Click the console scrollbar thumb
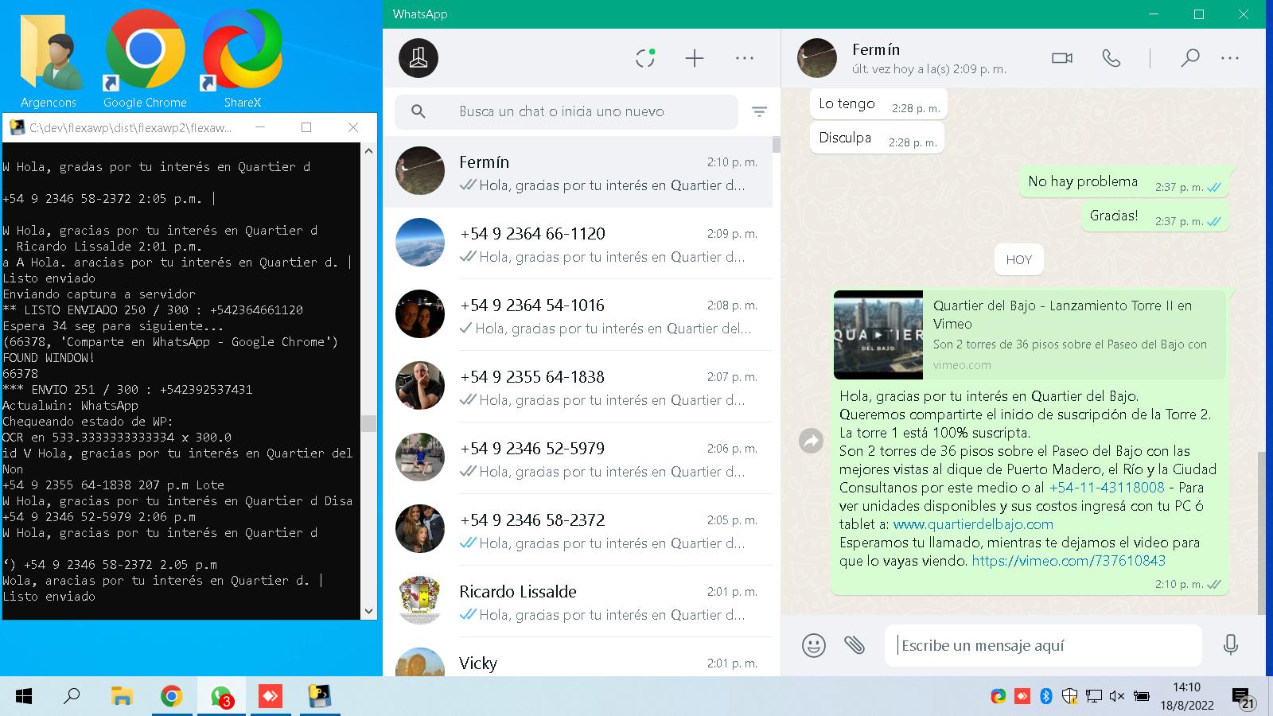Screen dimensions: 1273x716 click(x=368, y=422)
